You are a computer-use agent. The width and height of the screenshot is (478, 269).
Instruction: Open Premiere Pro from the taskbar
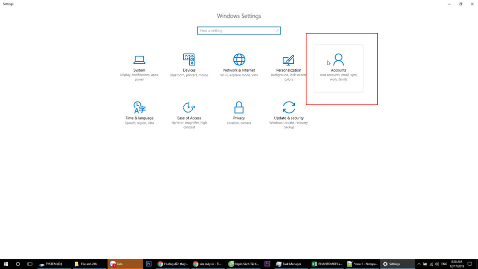267,264
